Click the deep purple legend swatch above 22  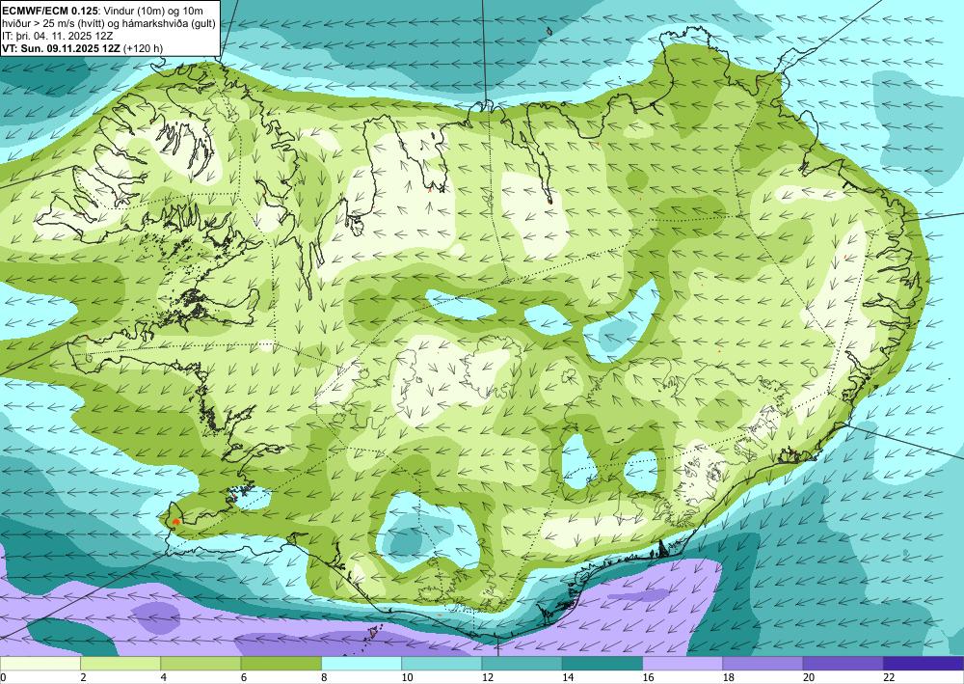pyautogui.click(x=924, y=664)
